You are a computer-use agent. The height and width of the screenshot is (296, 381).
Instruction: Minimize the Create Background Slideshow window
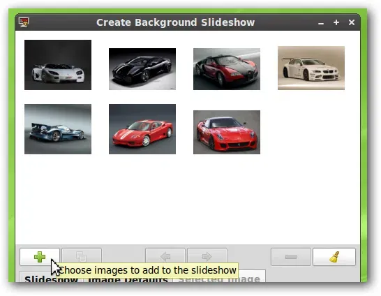[321, 22]
